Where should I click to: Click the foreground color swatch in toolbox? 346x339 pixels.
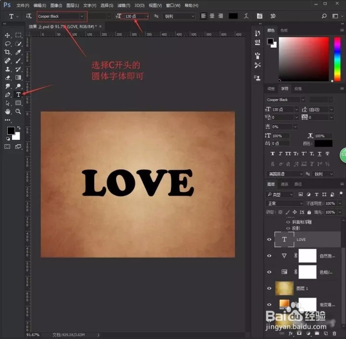tap(11, 130)
